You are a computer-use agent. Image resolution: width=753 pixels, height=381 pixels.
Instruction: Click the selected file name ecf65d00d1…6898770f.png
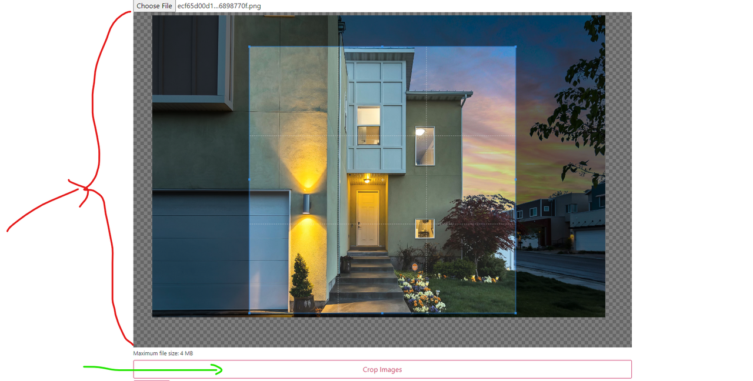[219, 6]
